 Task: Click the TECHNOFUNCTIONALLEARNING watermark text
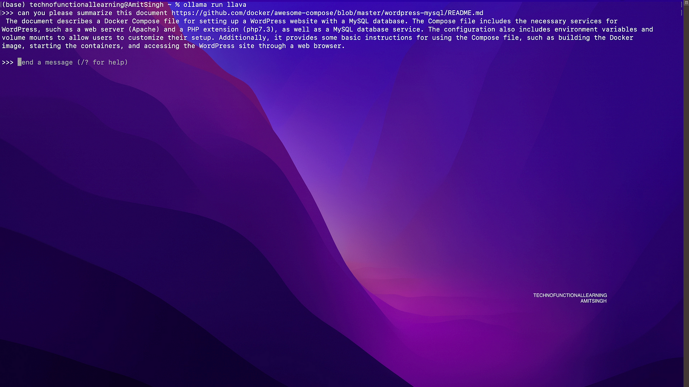[570, 295]
